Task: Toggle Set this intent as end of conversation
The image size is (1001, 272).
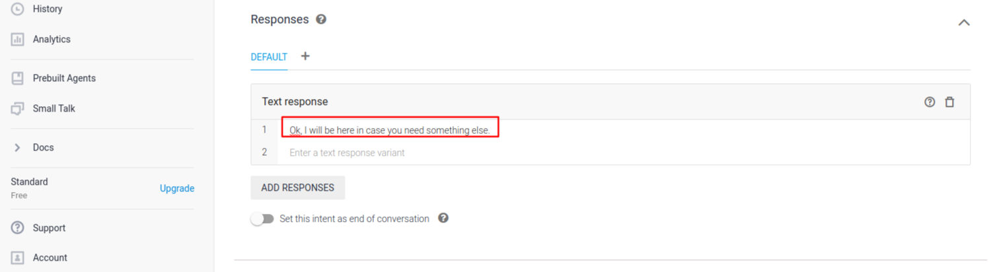Action: 262,219
